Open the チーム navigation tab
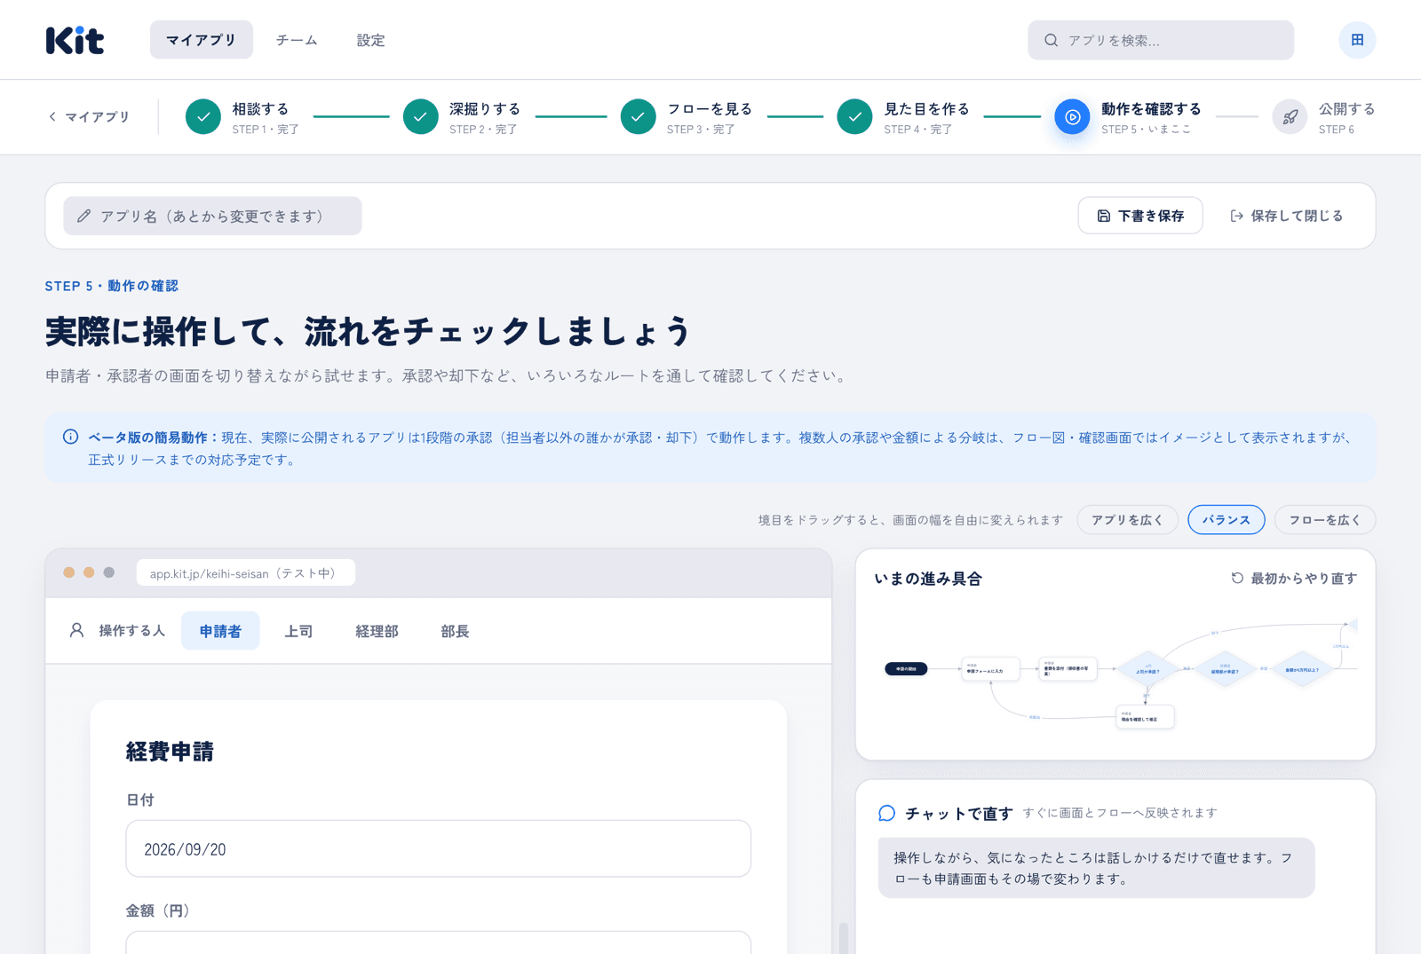 [297, 40]
